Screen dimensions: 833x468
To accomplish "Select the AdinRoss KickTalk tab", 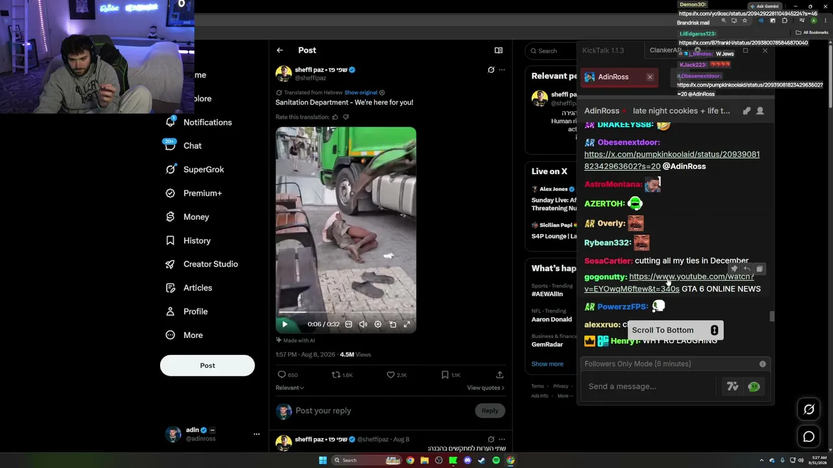I will (x=613, y=77).
